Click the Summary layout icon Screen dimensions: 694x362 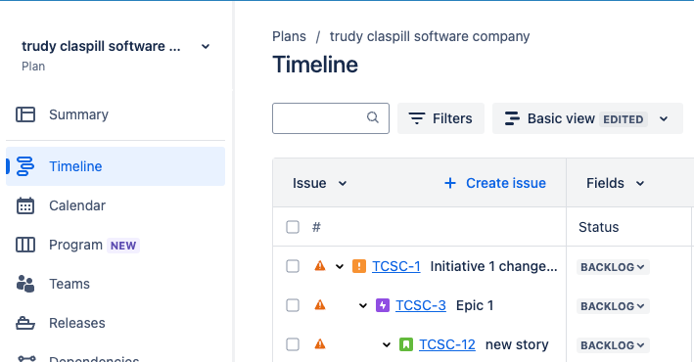point(25,114)
